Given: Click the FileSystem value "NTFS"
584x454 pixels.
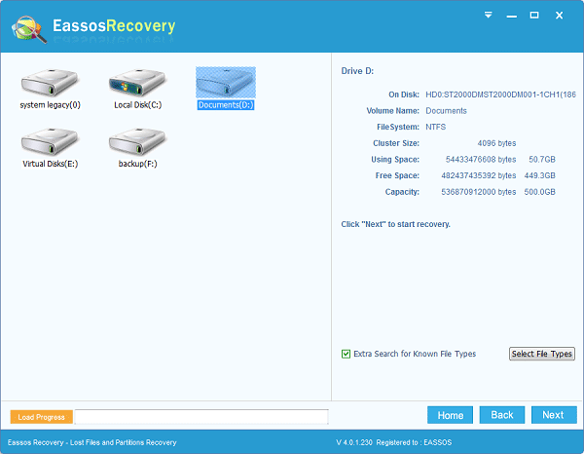Looking at the screenshot, I should [x=436, y=127].
